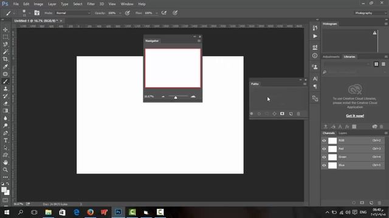This screenshot has height=218, width=389.
Task: Open History panel icon in dock
Action: (315, 28)
